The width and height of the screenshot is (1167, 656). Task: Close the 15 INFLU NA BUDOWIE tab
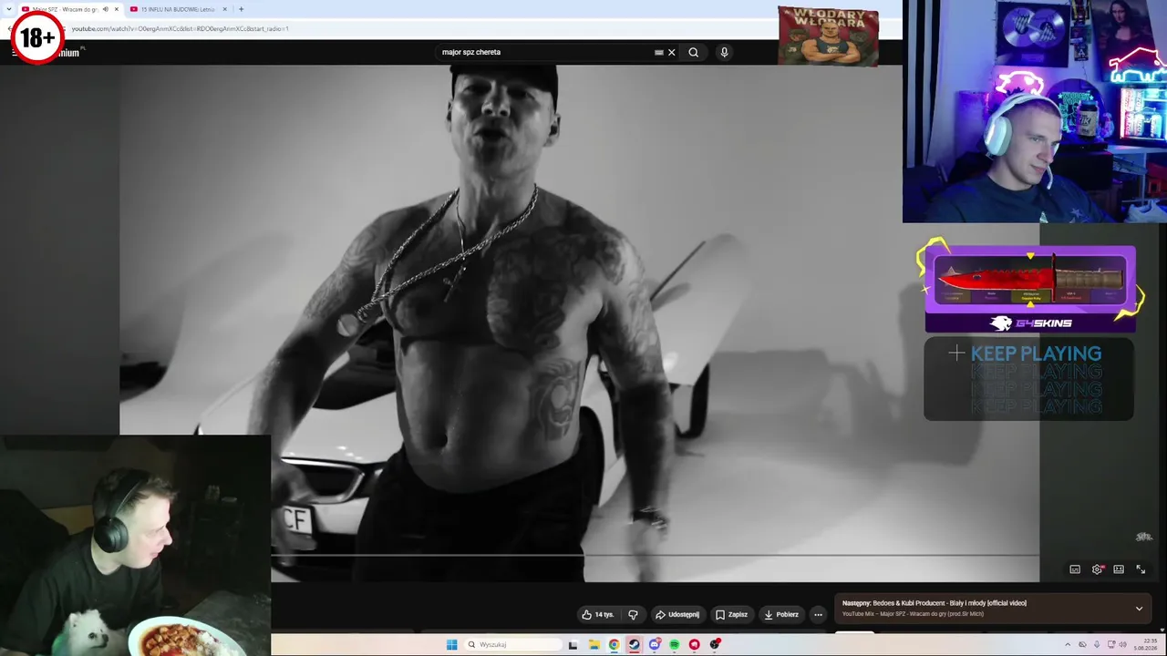pyautogui.click(x=225, y=9)
